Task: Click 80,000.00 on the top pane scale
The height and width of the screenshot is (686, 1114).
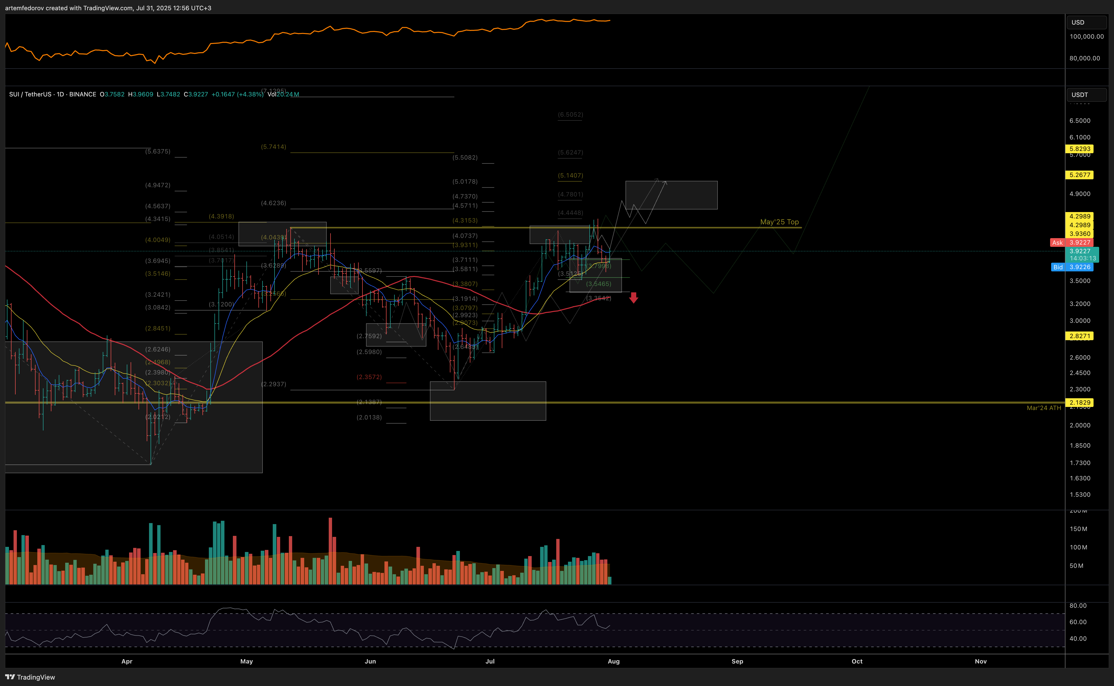Action: (x=1085, y=59)
